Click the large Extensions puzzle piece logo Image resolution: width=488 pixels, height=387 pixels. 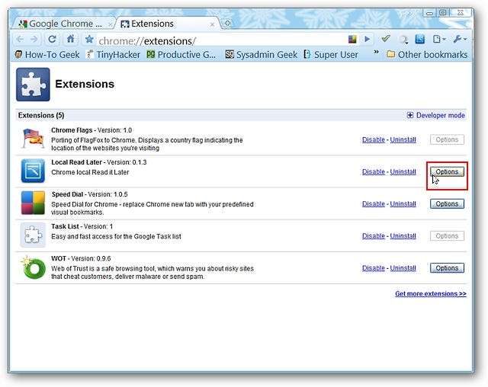[33, 85]
